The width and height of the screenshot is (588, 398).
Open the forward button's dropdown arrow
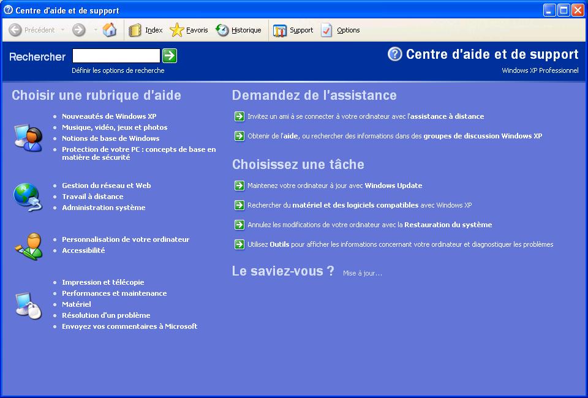pos(96,29)
